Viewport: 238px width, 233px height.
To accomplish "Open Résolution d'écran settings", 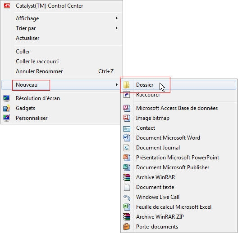I will pyautogui.click(x=61, y=98).
